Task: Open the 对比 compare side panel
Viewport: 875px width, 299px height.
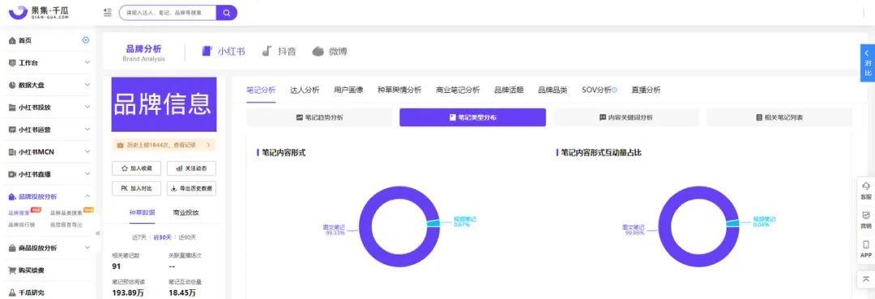Action: [867, 63]
